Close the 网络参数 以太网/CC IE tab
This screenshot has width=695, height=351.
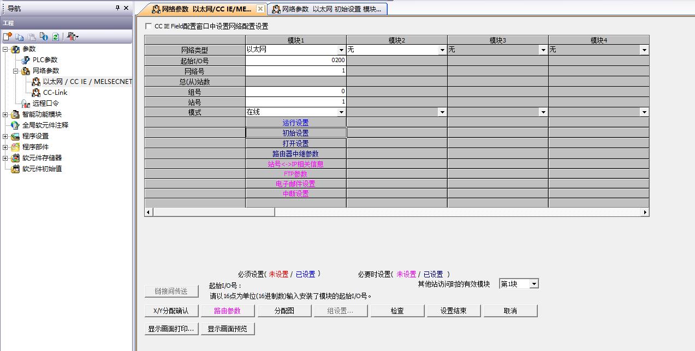click(x=260, y=9)
